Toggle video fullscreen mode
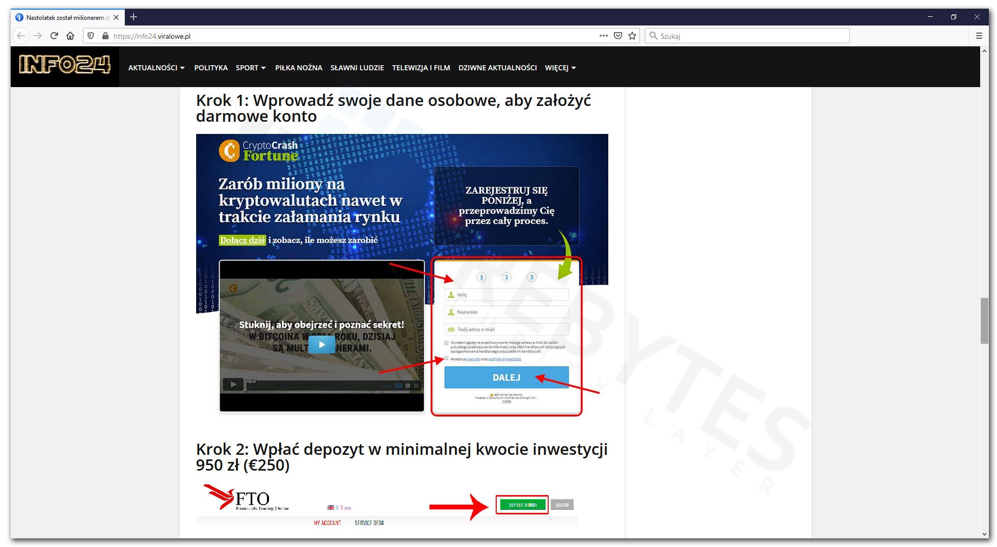997x547 pixels. 416,386
